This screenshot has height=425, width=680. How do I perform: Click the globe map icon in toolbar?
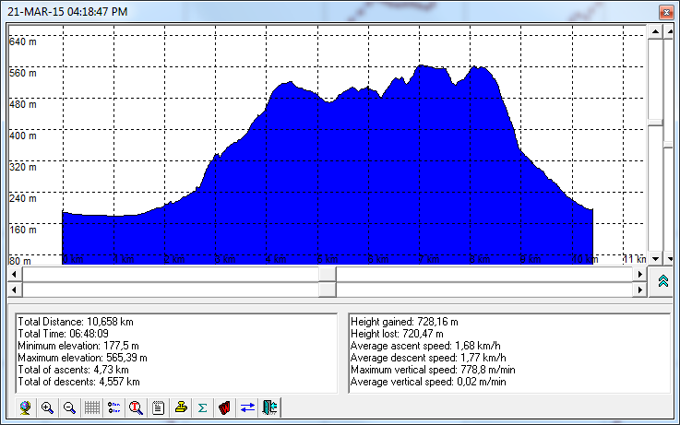pyautogui.click(x=25, y=407)
